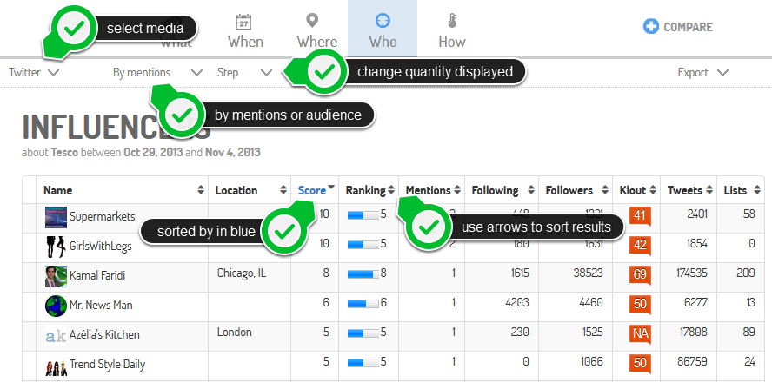Sort by Ranking column arrows
This screenshot has width=772, height=382.
point(391,190)
